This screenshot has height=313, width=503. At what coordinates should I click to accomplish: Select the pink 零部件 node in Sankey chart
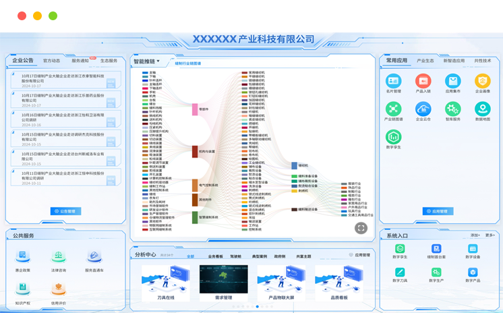pyautogui.click(x=195, y=109)
